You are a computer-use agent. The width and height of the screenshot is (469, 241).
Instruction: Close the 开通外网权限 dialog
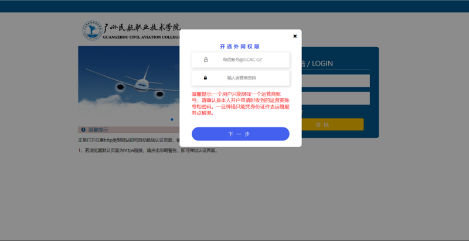point(295,36)
